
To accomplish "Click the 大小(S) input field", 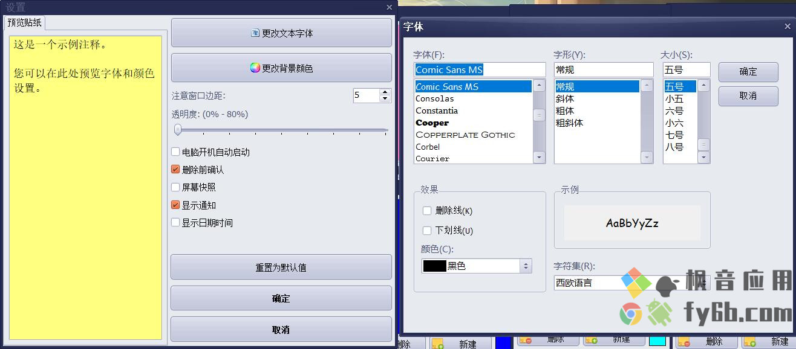I will [x=687, y=69].
